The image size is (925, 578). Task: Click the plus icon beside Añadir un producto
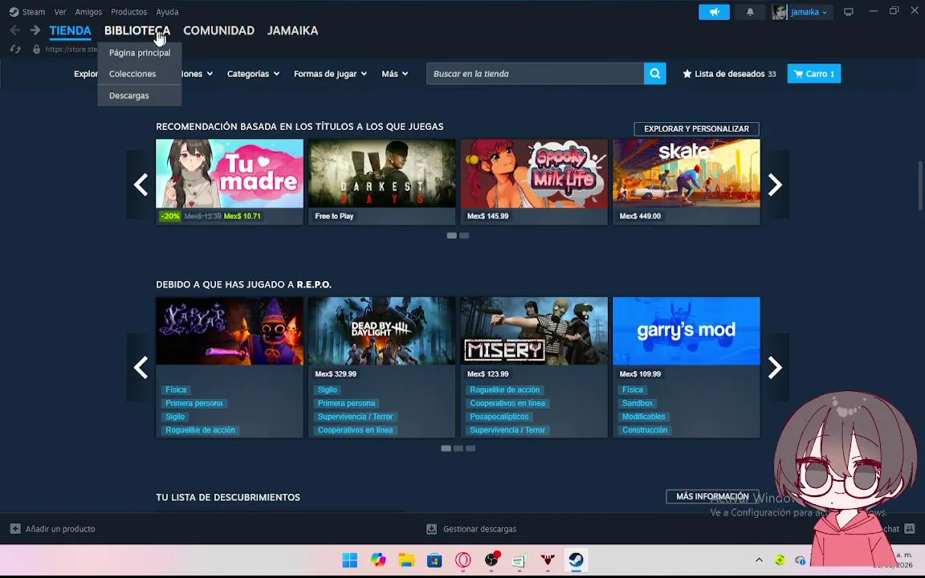pos(15,528)
